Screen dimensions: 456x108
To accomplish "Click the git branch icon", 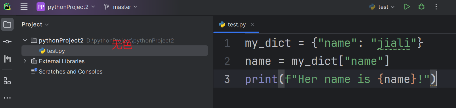I will pyautogui.click(x=107, y=7).
